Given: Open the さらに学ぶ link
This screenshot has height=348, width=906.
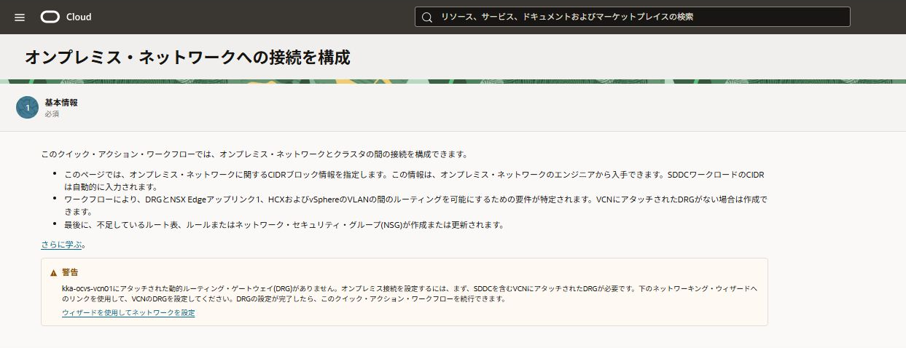Looking at the screenshot, I should click(x=62, y=245).
